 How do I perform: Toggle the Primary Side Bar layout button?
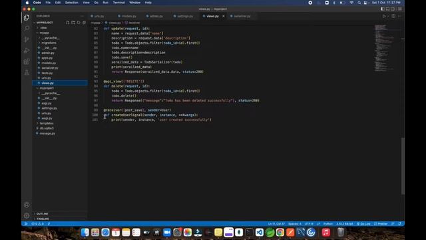[383, 9]
